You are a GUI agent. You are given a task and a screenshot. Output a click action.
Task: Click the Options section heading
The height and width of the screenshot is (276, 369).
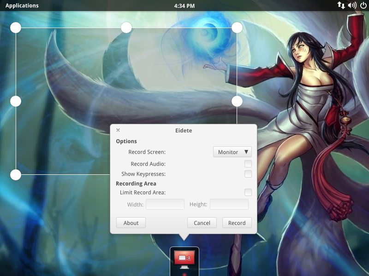(x=126, y=141)
